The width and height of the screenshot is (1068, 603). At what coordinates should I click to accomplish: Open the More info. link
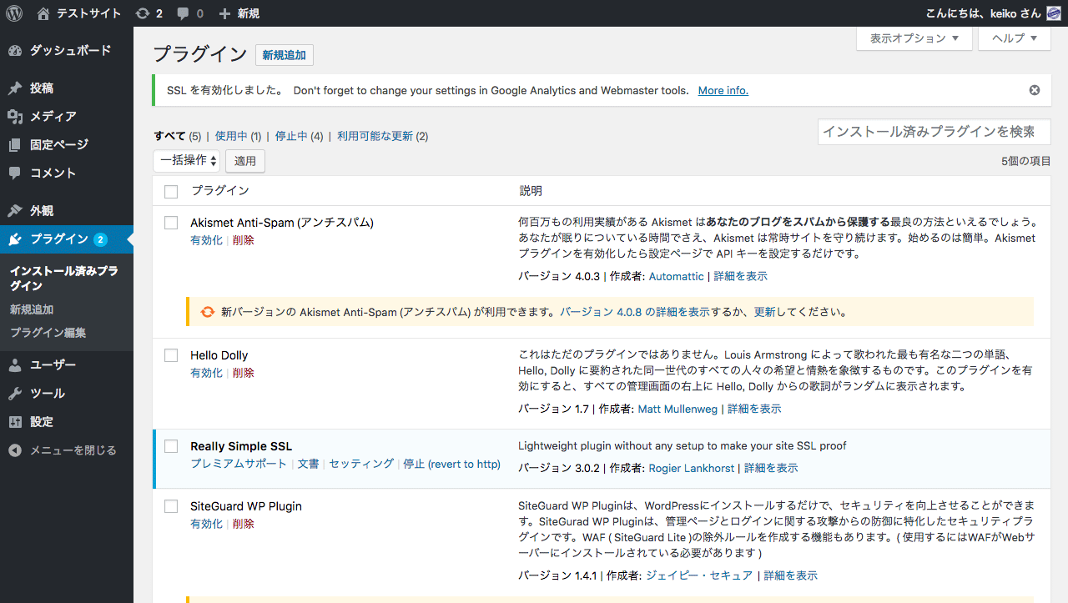[x=723, y=90]
